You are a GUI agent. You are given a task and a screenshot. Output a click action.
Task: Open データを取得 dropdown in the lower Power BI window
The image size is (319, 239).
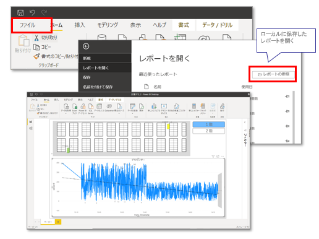coord(66,108)
